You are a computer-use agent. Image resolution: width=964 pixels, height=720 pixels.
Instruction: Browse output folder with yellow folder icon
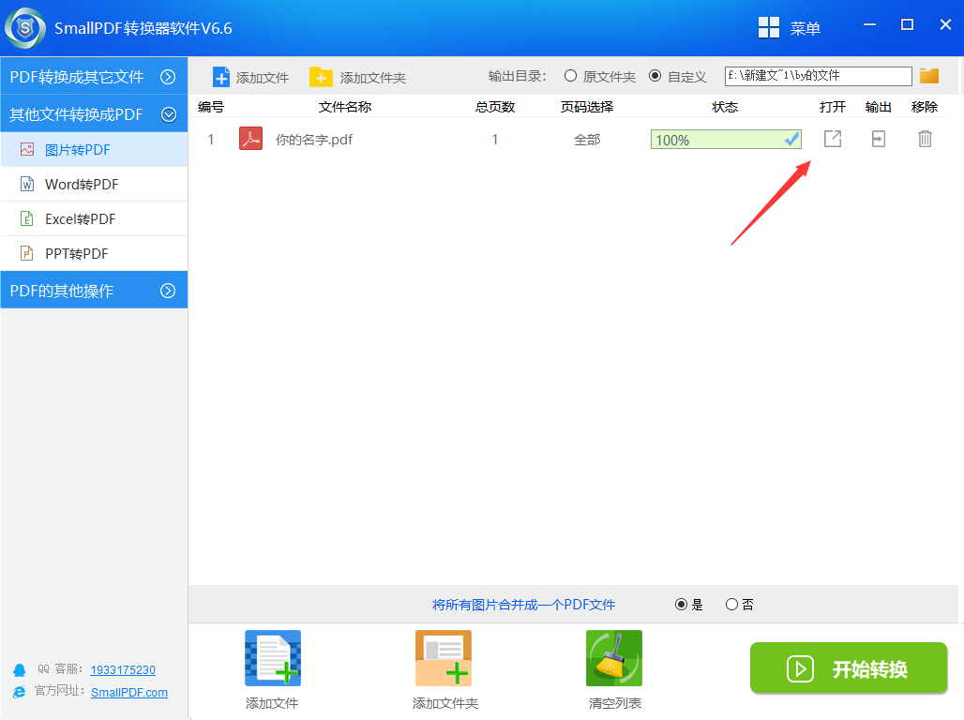pyautogui.click(x=929, y=76)
